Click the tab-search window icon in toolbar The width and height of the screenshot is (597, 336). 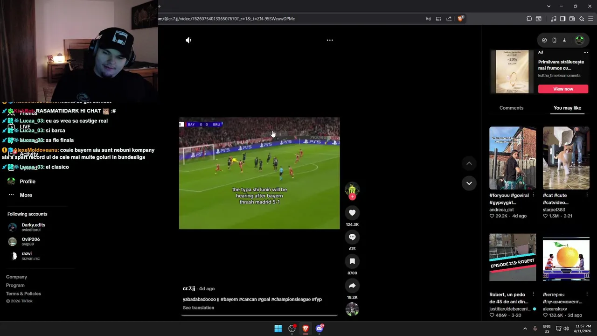click(538, 19)
